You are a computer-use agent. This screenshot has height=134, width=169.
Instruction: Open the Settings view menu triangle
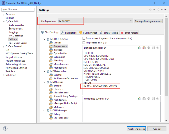(166, 10)
